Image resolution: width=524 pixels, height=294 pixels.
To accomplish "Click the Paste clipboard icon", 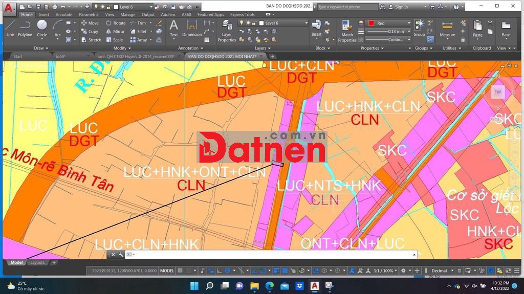I will coord(477,29).
